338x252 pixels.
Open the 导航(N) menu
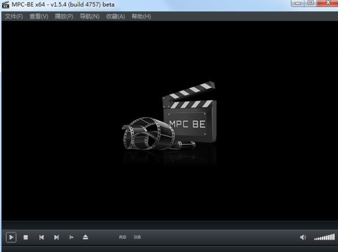pos(89,17)
